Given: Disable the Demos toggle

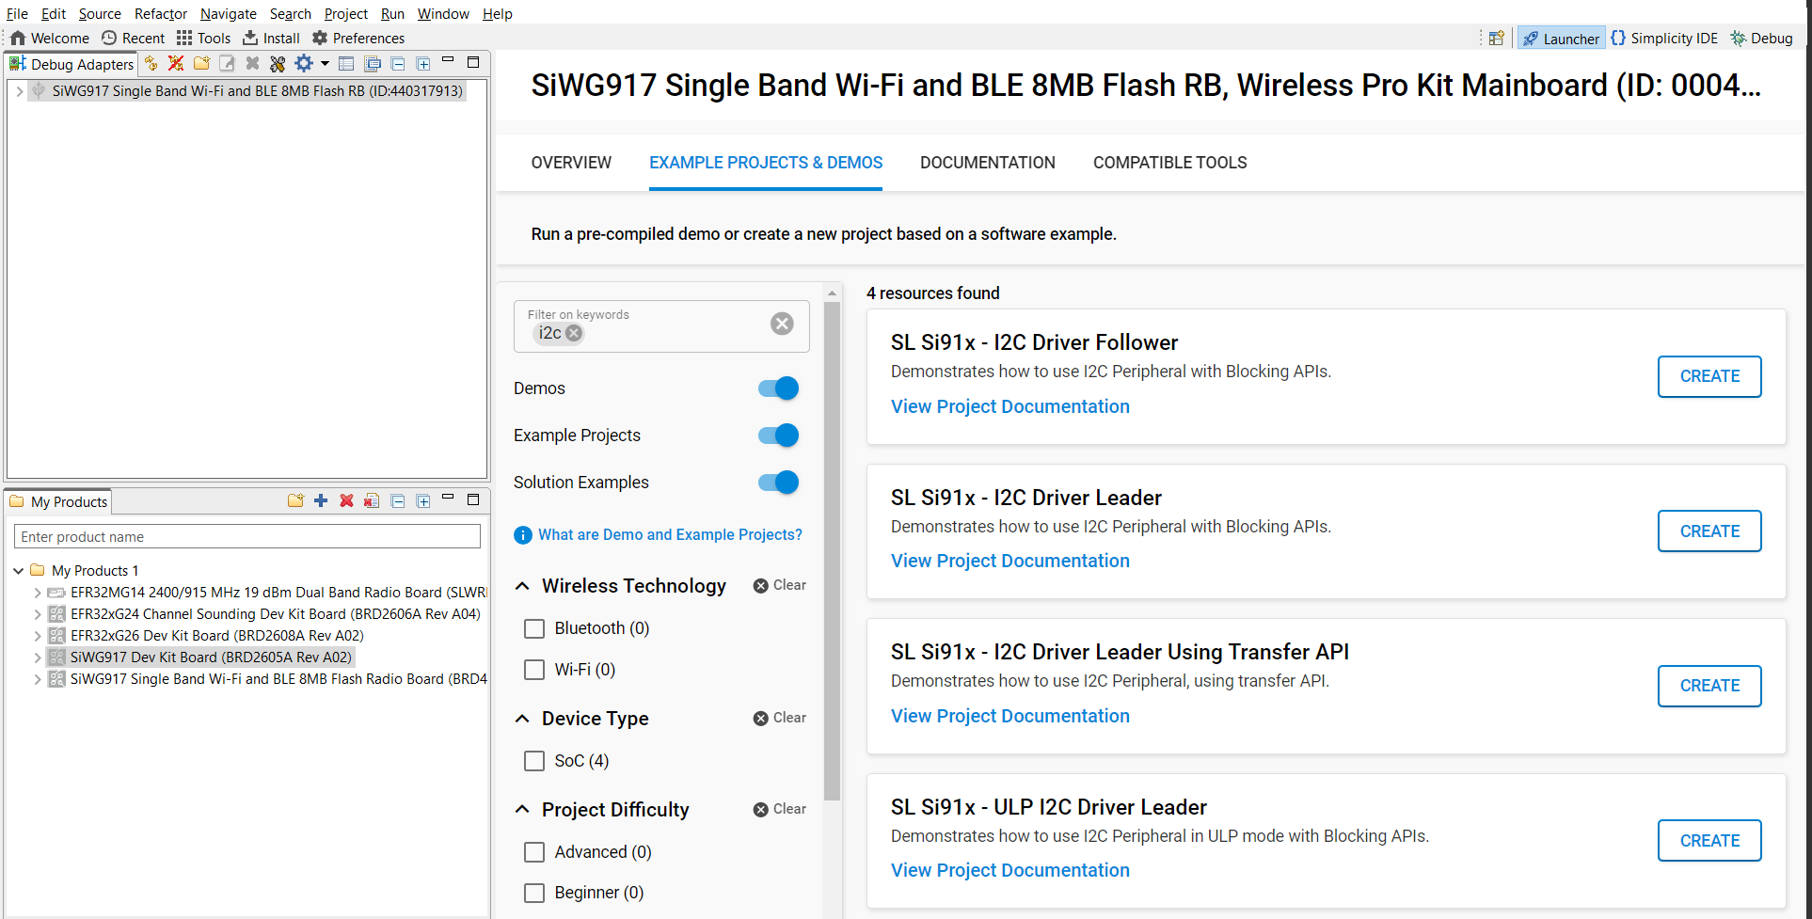Looking at the screenshot, I should pyautogui.click(x=777, y=388).
